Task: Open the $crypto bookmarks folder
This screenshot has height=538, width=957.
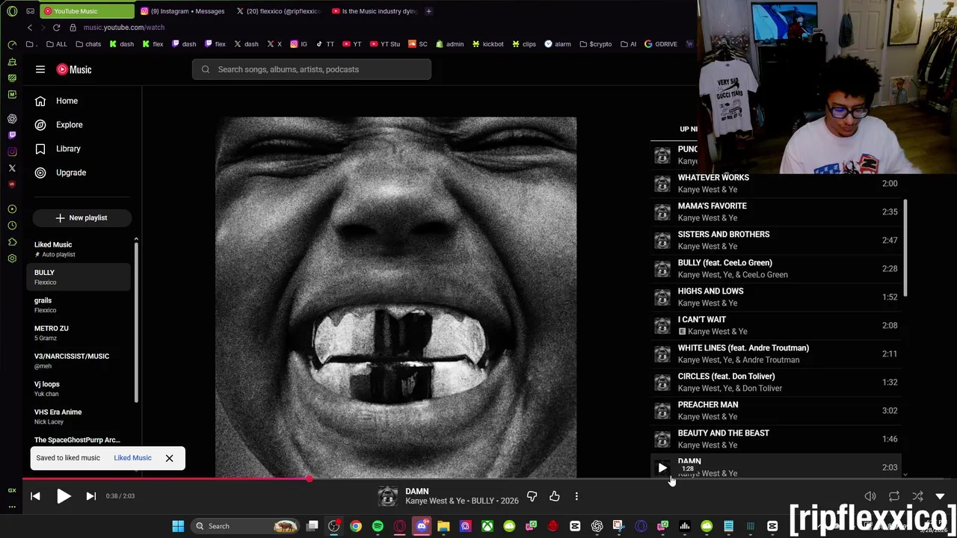Action: (x=596, y=44)
